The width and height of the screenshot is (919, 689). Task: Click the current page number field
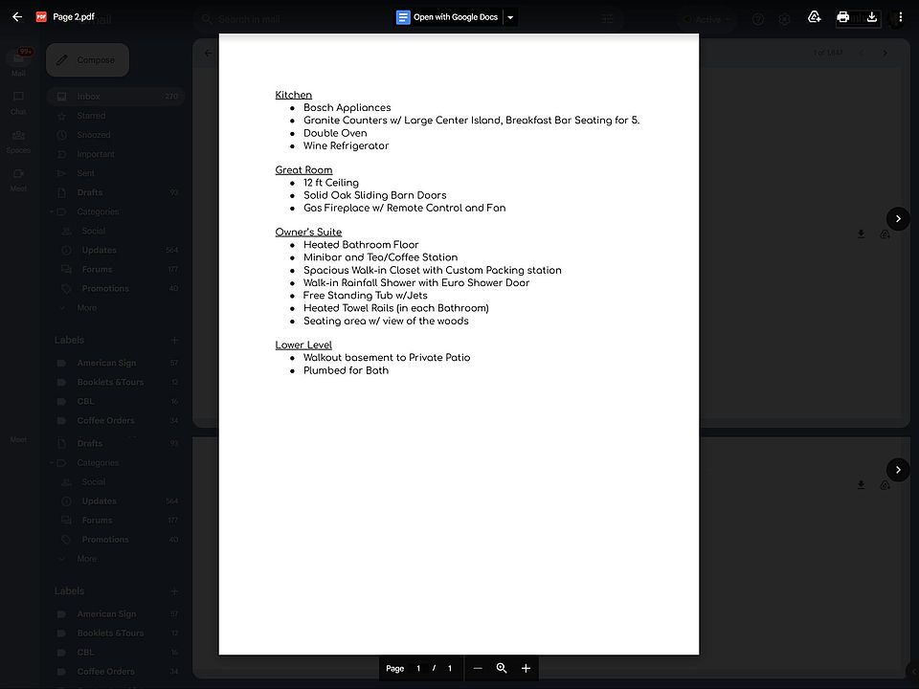[x=418, y=668]
